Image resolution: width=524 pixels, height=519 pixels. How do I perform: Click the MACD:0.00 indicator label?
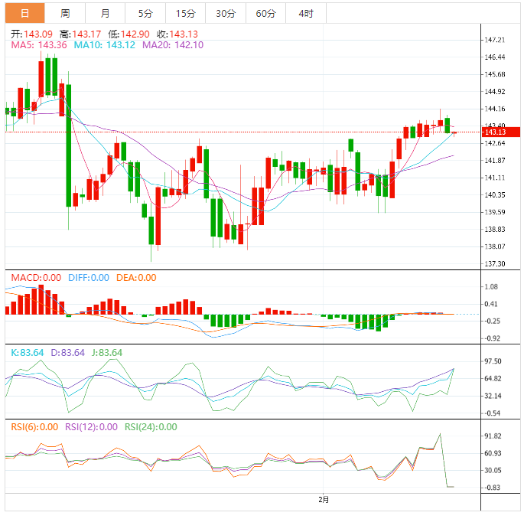point(36,278)
